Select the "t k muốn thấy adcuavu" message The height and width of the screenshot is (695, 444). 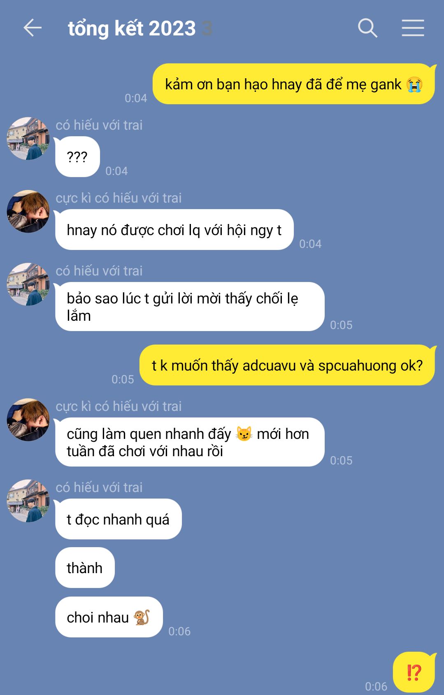click(x=287, y=365)
